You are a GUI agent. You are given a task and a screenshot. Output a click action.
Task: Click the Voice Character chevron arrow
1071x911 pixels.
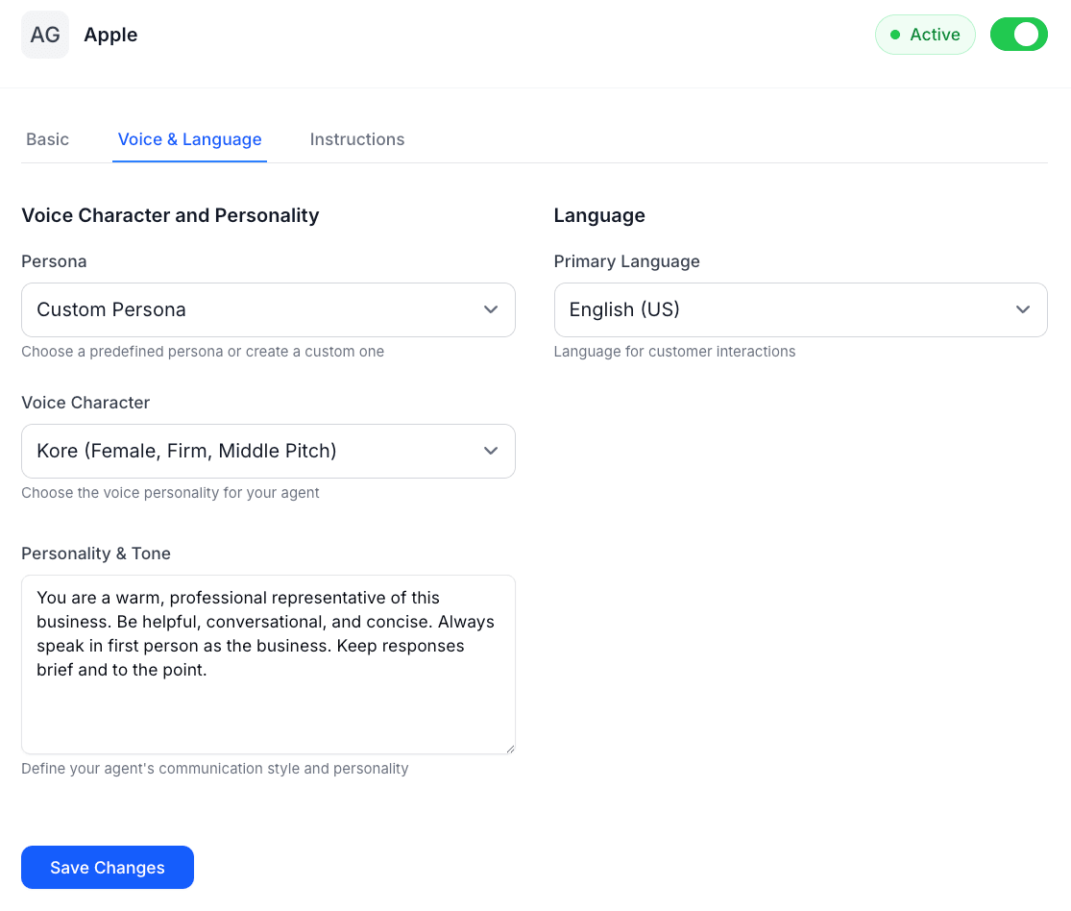pyautogui.click(x=491, y=451)
